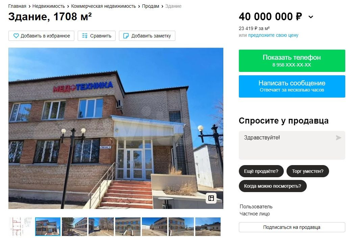Click the heart favorite icon

[16, 36]
